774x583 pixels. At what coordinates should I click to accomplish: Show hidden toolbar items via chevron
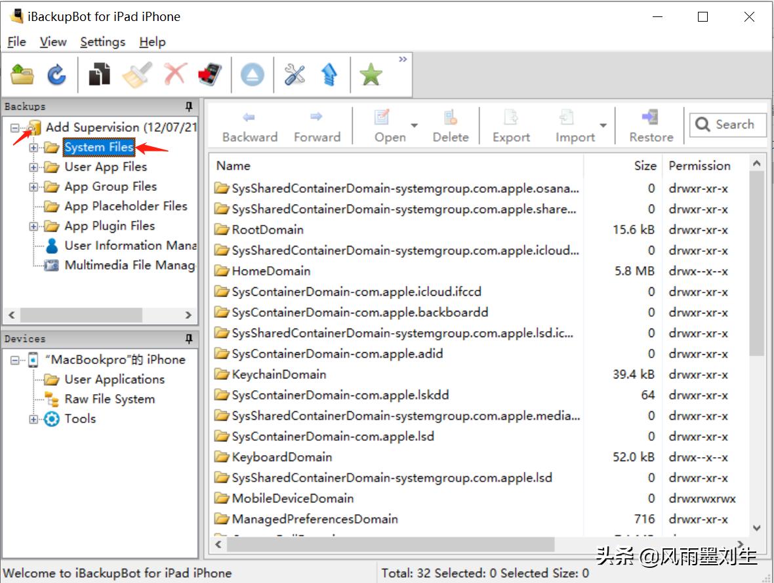pos(403,60)
